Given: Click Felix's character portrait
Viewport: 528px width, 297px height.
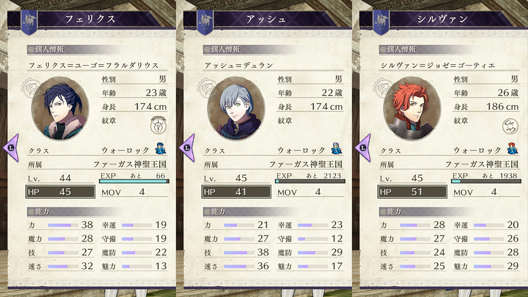Looking at the screenshot, I should pyautogui.click(x=61, y=108).
